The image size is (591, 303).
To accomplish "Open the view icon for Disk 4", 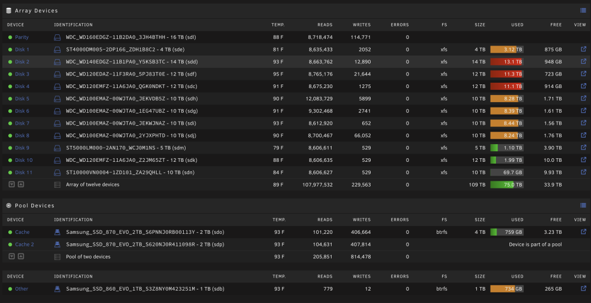I will 583,86.
